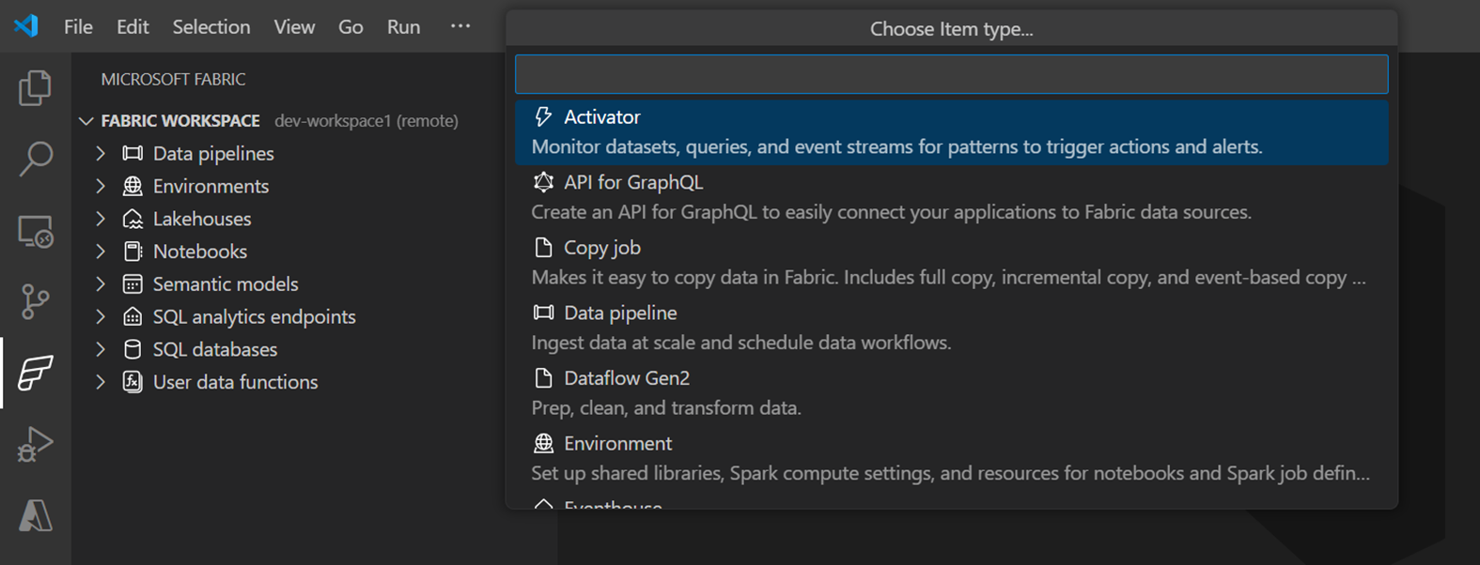Open the View menu
The width and height of the screenshot is (1480, 565).
[294, 26]
